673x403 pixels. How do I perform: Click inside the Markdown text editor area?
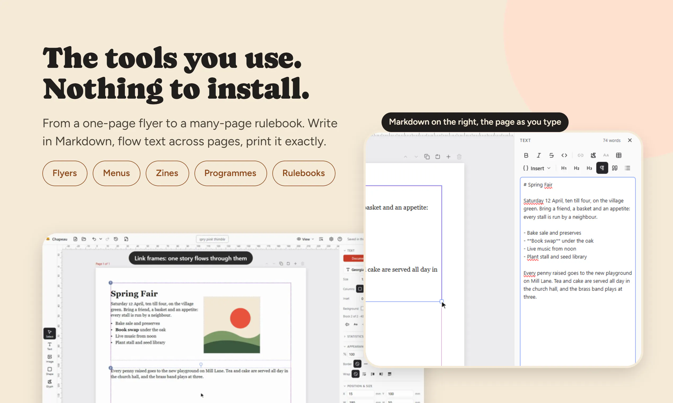click(x=577, y=271)
